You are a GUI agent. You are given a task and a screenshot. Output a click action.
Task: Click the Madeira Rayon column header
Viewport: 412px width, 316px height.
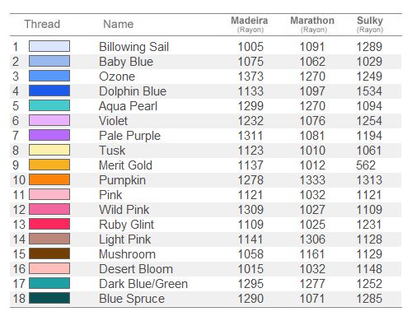point(250,25)
